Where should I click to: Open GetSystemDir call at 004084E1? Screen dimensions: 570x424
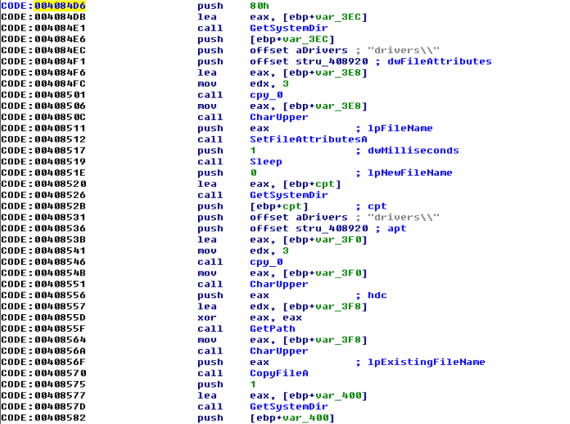coord(288,28)
